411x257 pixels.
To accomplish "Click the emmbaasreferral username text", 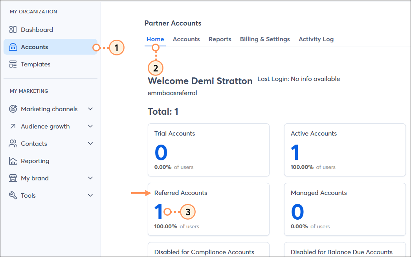I will [x=172, y=93].
